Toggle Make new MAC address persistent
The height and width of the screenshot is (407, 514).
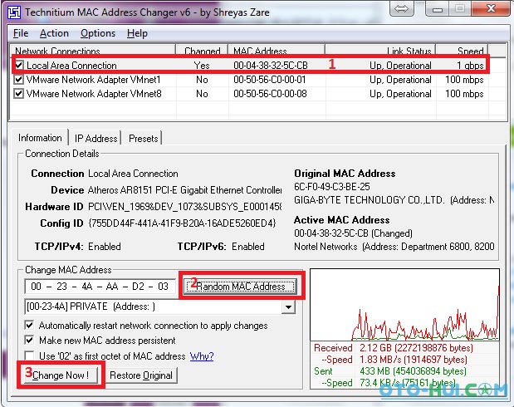pos(30,340)
